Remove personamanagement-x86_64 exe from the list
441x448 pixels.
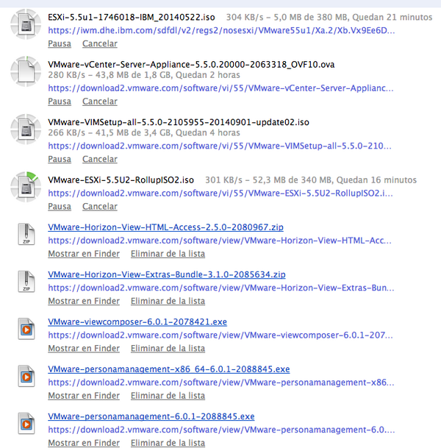pos(168,396)
